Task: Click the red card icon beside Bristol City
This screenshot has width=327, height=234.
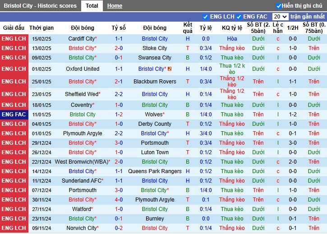Action: 170,69
